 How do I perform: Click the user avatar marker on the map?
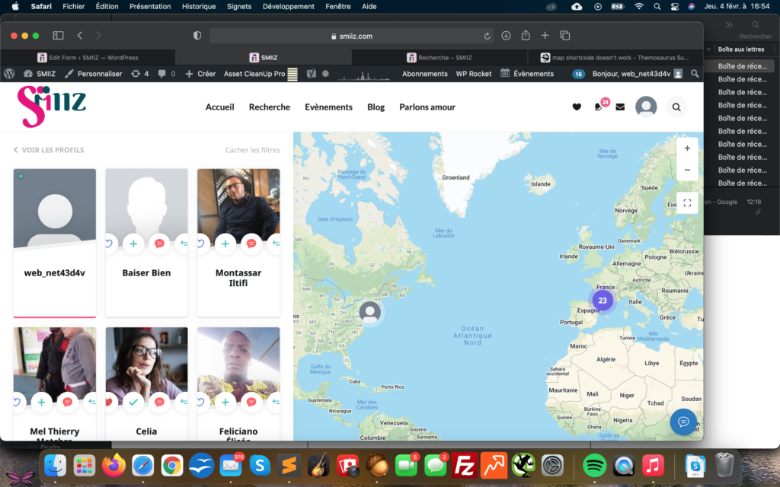click(x=369, y=312)
